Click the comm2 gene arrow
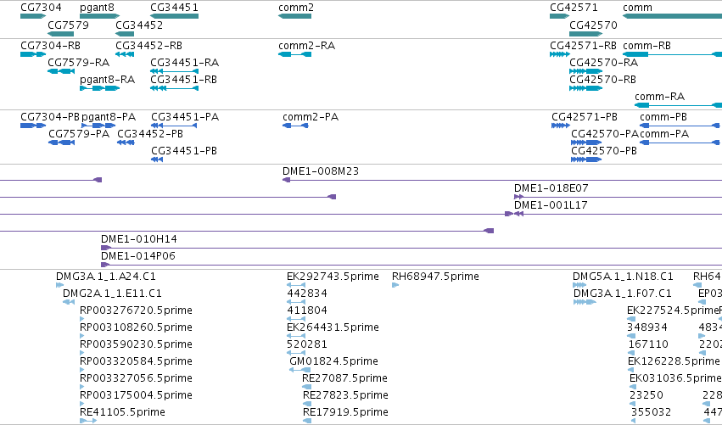The image size is (722, 425). click(x=294, y=16)
